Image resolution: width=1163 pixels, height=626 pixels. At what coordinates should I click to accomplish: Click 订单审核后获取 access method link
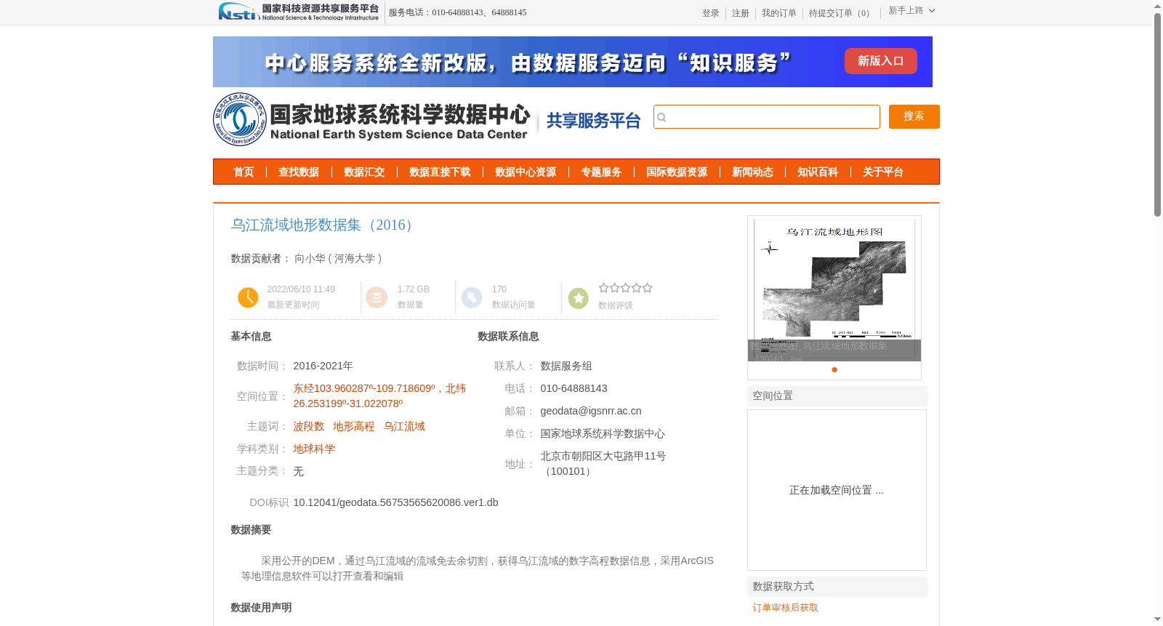pyautogui.click(x=785, y=608)
